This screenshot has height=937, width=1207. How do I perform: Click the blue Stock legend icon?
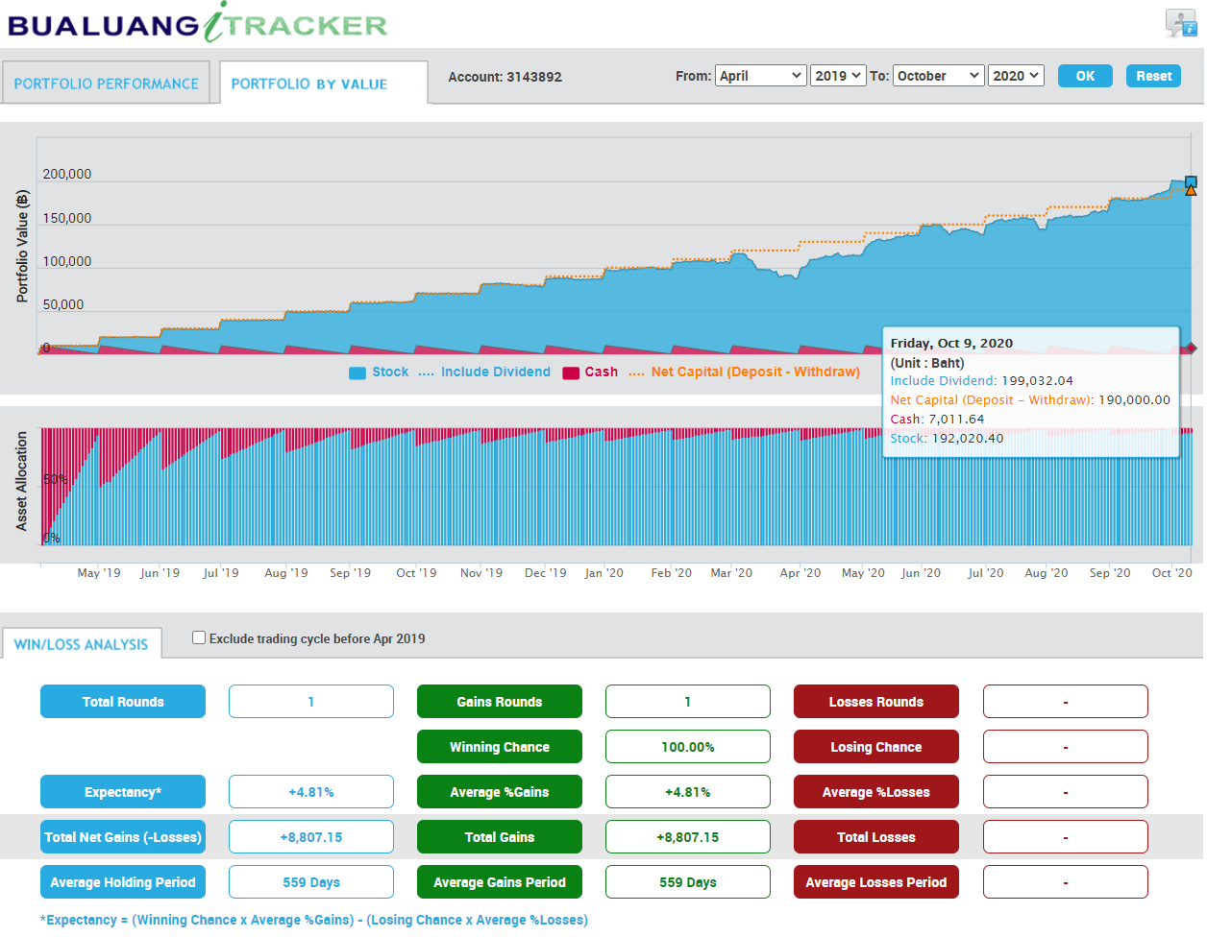(357, 372)
